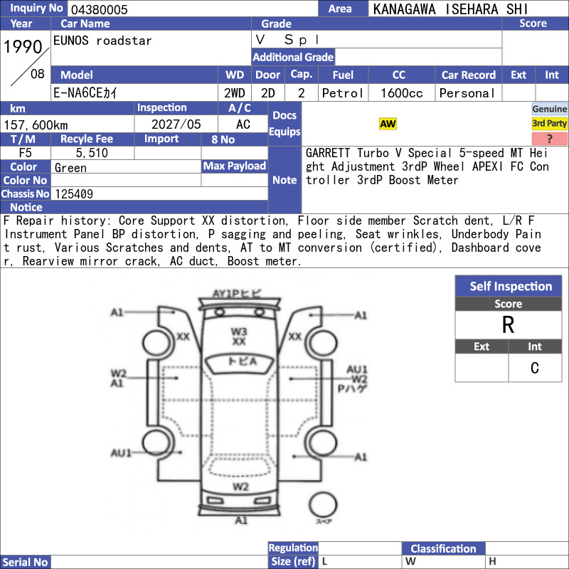Click fuel value Petrol

point(343,93)
